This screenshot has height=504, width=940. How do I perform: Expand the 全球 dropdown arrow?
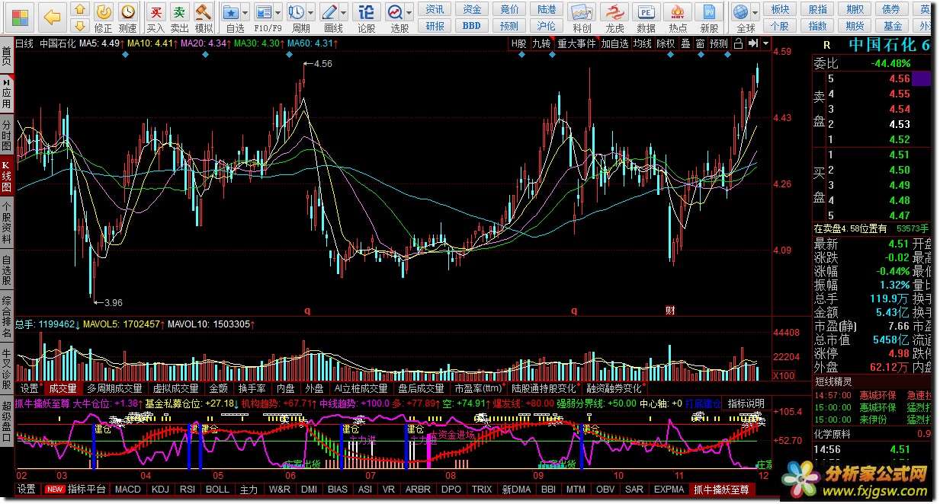[756, 13]
